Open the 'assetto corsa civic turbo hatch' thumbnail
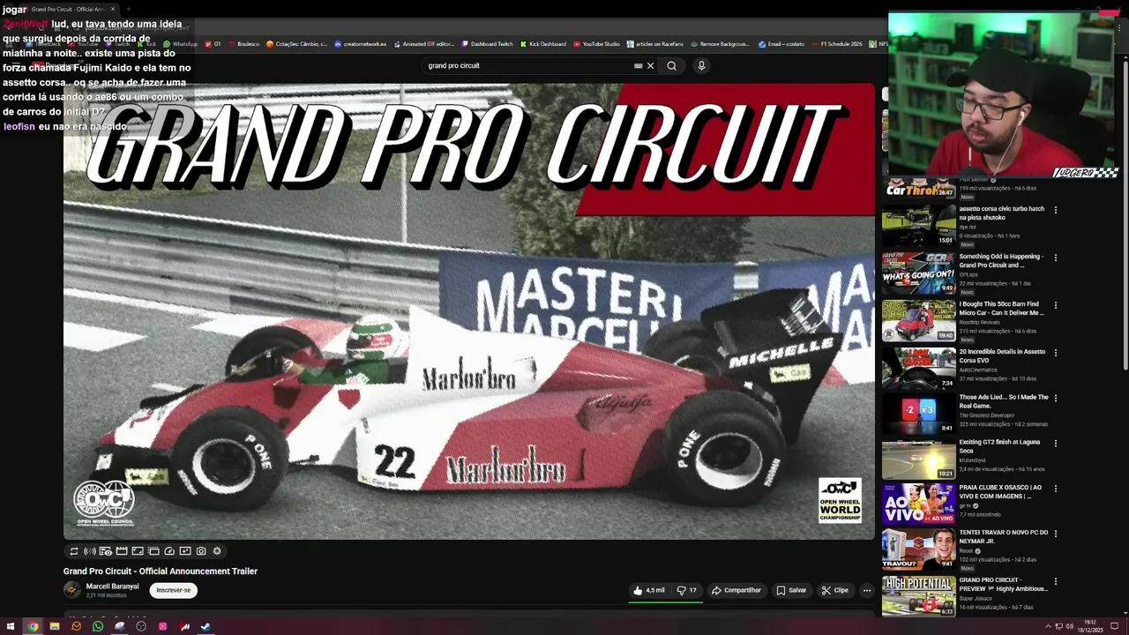The height and width of the screenshot is (635, 1129). 919,226
